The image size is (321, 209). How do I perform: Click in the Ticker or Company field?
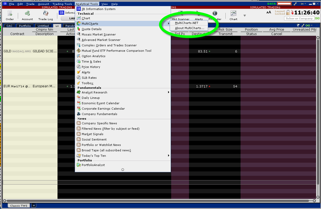pyautogui.click(x=299, y=18)
